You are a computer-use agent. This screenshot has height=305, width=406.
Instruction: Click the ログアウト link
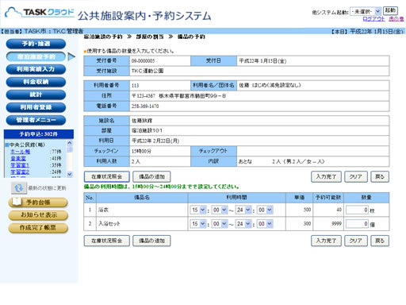[x=373, y=19]
